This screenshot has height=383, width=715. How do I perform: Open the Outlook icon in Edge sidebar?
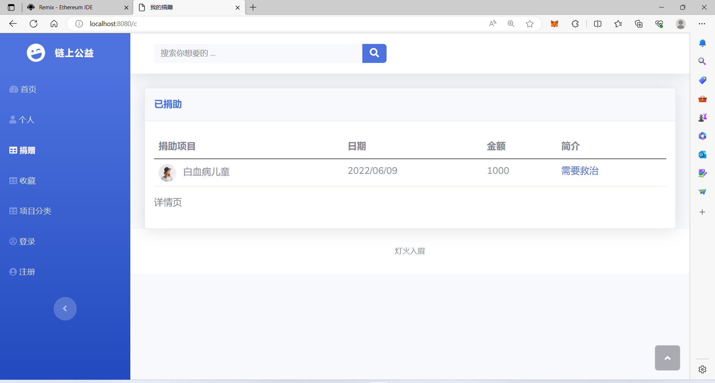(x=702, y=154)
